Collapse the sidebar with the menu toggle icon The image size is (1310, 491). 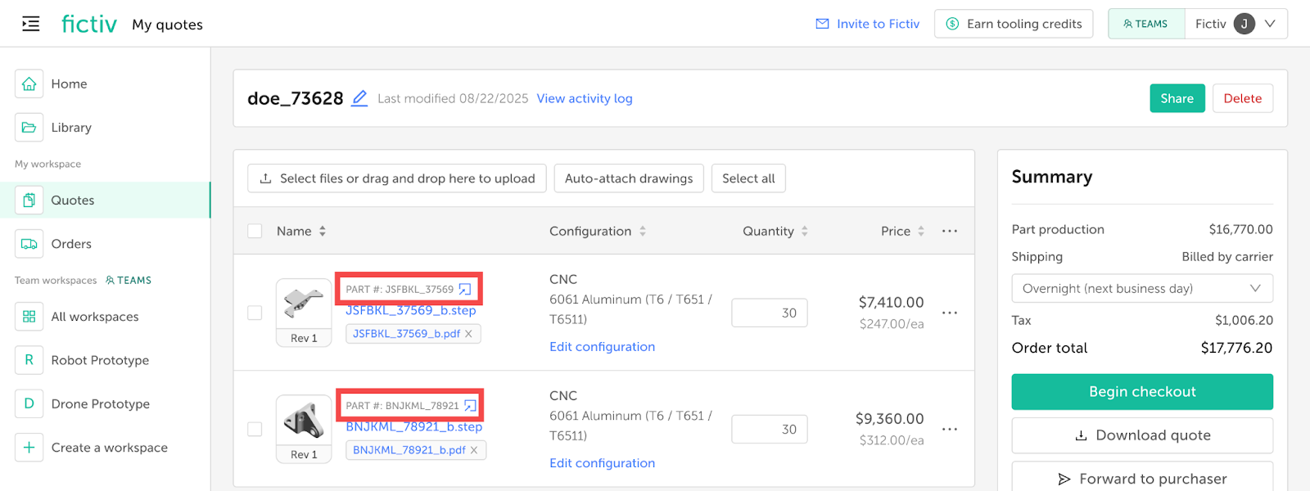coord(30,24)
